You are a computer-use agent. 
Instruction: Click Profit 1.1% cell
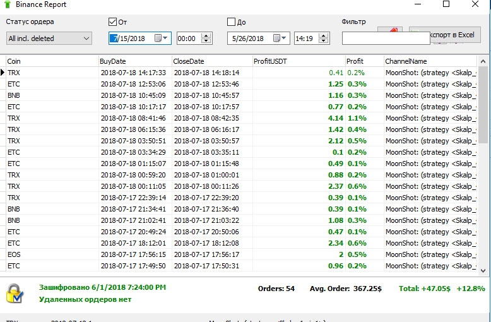coord(357,118)
